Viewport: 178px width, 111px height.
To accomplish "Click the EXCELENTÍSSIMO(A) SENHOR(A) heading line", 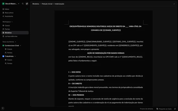I will click(105, 26).
